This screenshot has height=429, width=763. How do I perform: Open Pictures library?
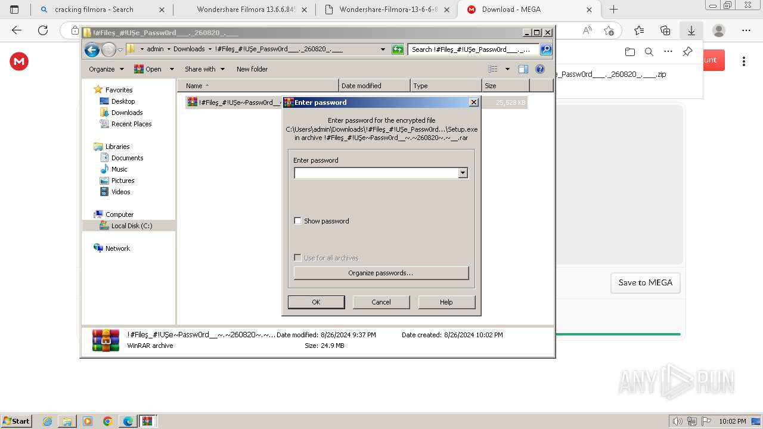click(123, 181)
